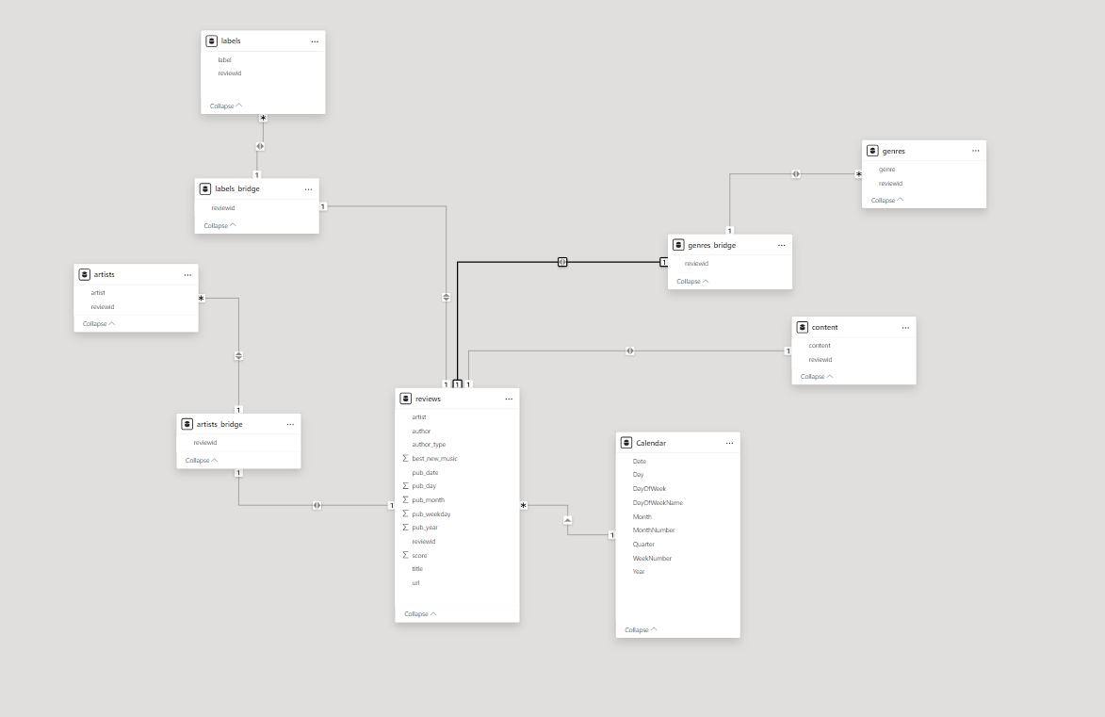Collapse the labels table

coord(225,106)
